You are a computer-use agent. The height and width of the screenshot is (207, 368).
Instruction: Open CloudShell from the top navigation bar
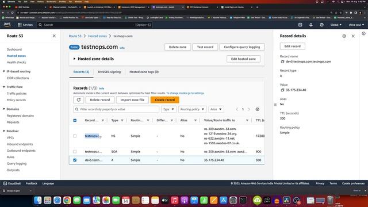tap(300, 25)
